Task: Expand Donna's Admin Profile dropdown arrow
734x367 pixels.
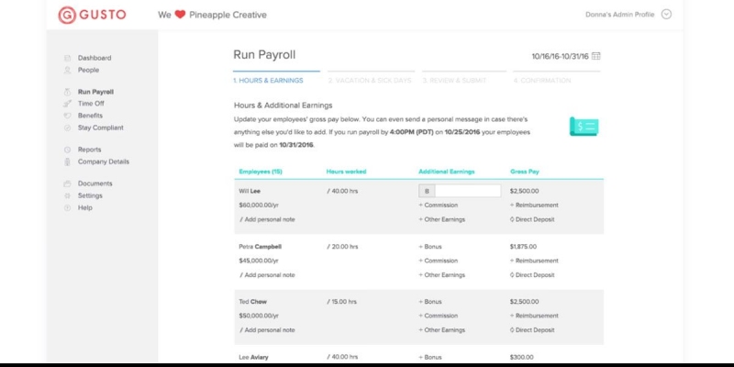Action: point(666,15)
